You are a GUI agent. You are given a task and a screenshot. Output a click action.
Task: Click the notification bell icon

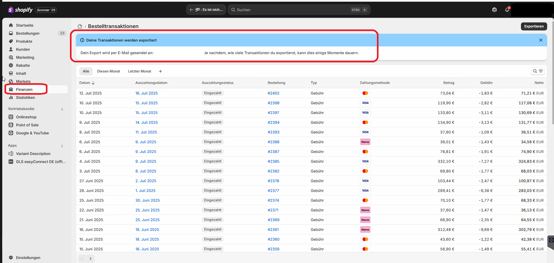pyautogui.click(x=507, y=10)
